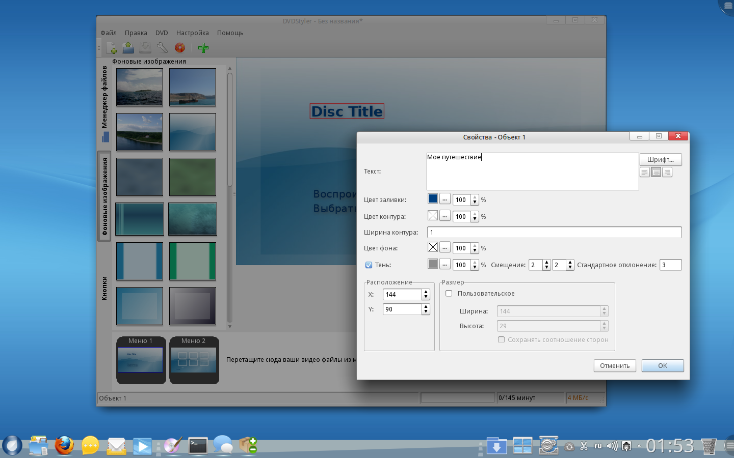Select center text alignment icon
Image resolution: width=734 pixels, height=458 pixels.
click(x=656, y=173)
